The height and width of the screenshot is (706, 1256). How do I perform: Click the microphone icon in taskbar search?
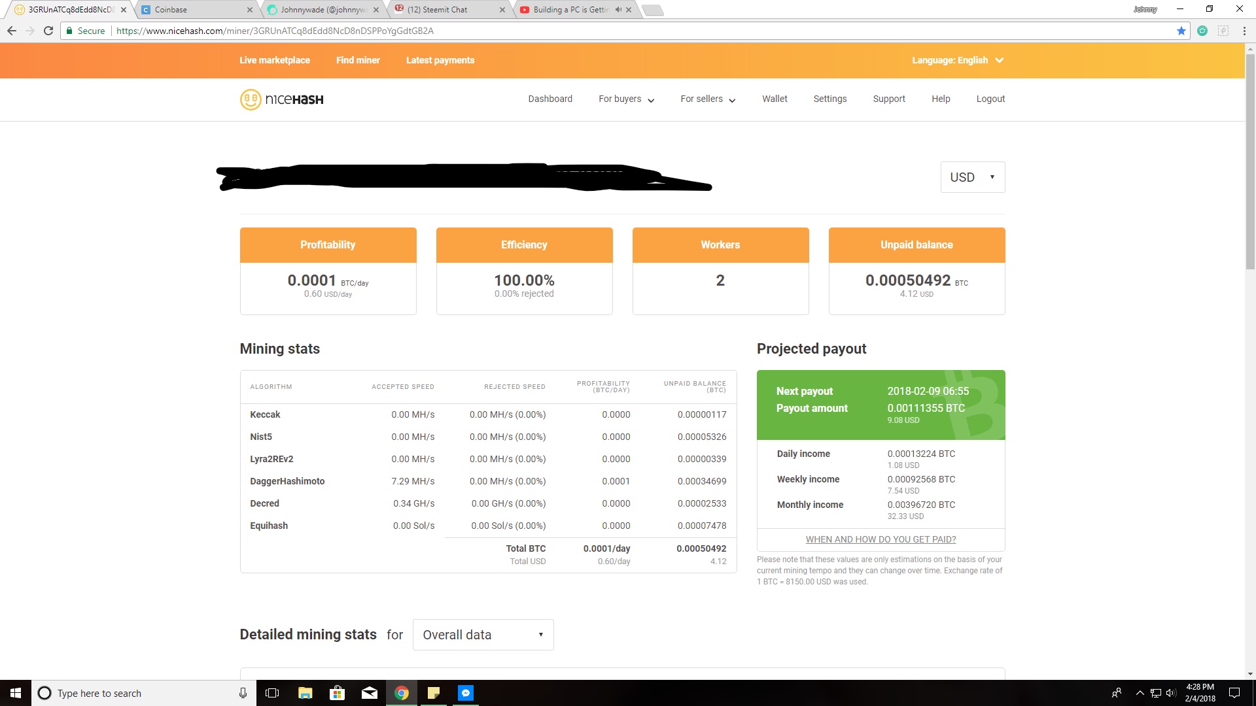point(243,693)
